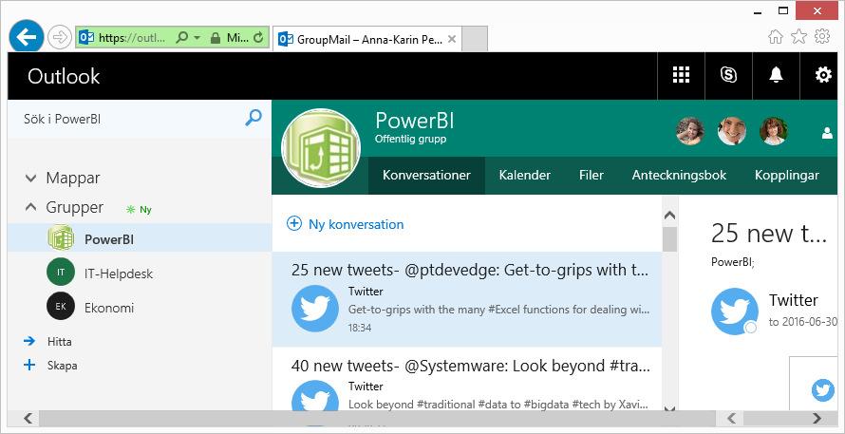Screen dimensions: 845x434
Task: Open the 40 new tweets conversation
Action: tap(467, 380)
